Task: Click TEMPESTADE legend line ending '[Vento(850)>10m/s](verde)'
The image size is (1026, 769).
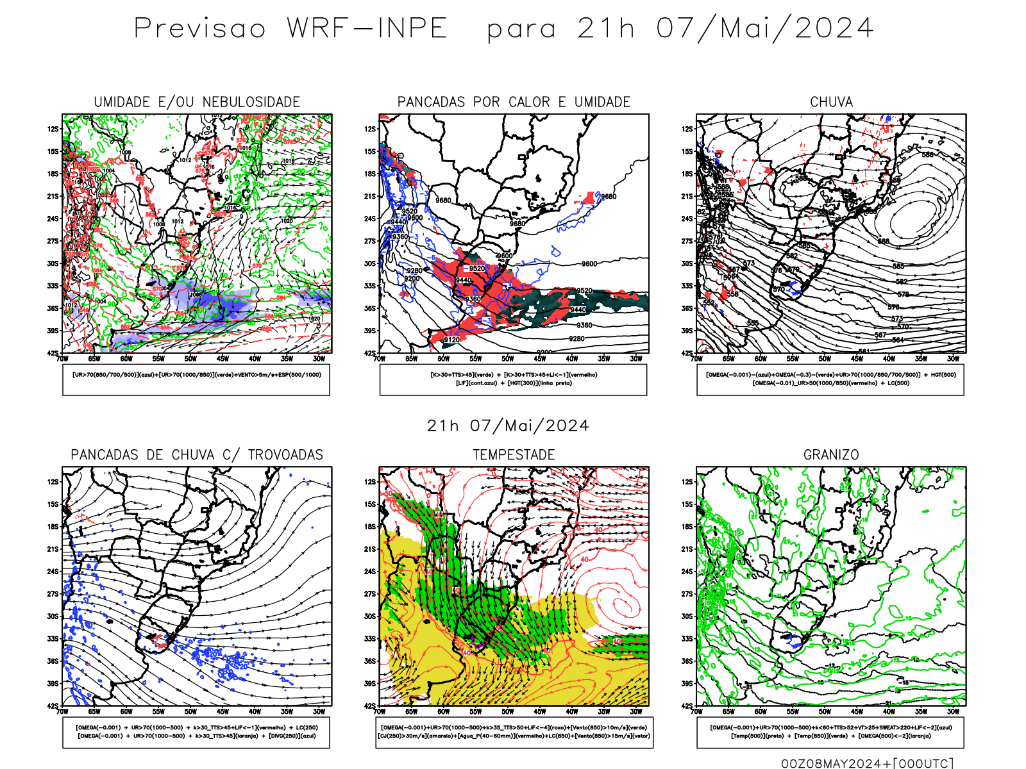Action: coord(514,727)
